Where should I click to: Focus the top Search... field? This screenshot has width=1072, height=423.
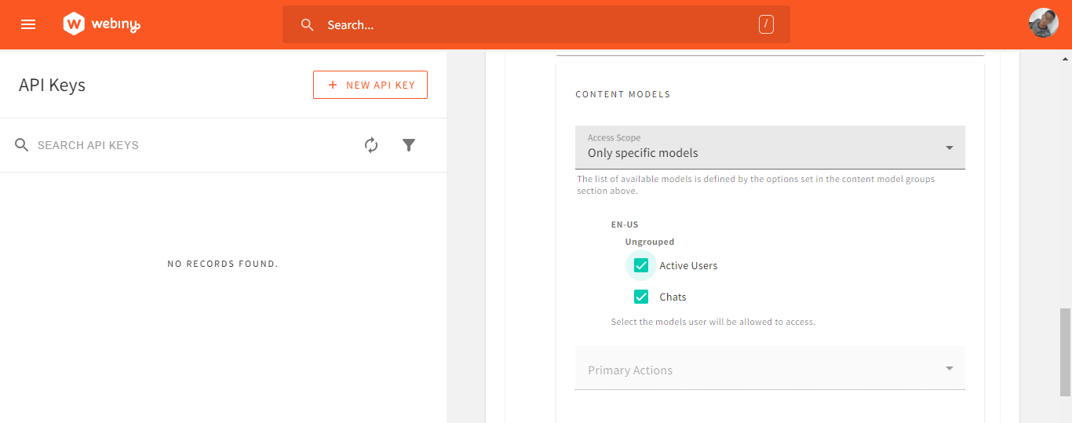536,25
